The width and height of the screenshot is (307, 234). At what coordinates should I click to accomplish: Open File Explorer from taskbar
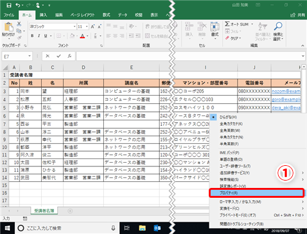[x=142, y=228]
